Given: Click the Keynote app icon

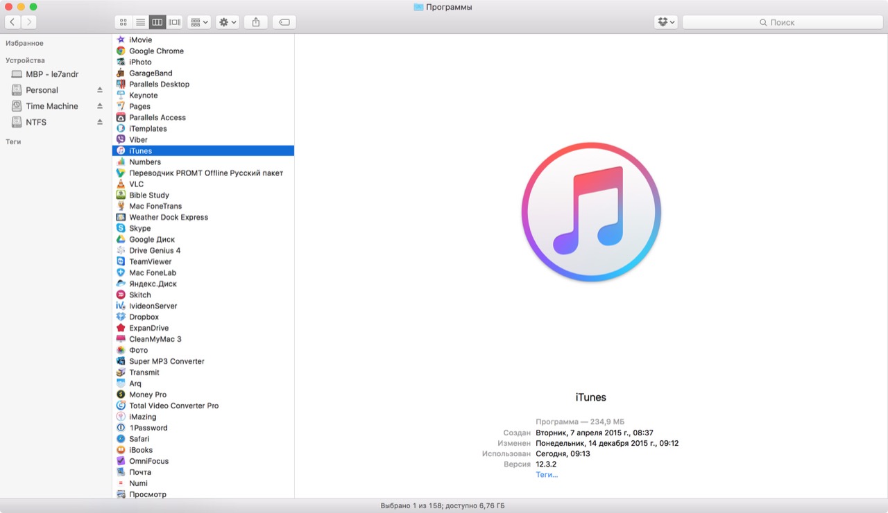Looking at the screenshot, I should coord(121,95).
